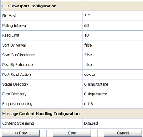Select the File Mask value *.*
The width and height of the screenshot is (143, 137).
tap(87, 16)
